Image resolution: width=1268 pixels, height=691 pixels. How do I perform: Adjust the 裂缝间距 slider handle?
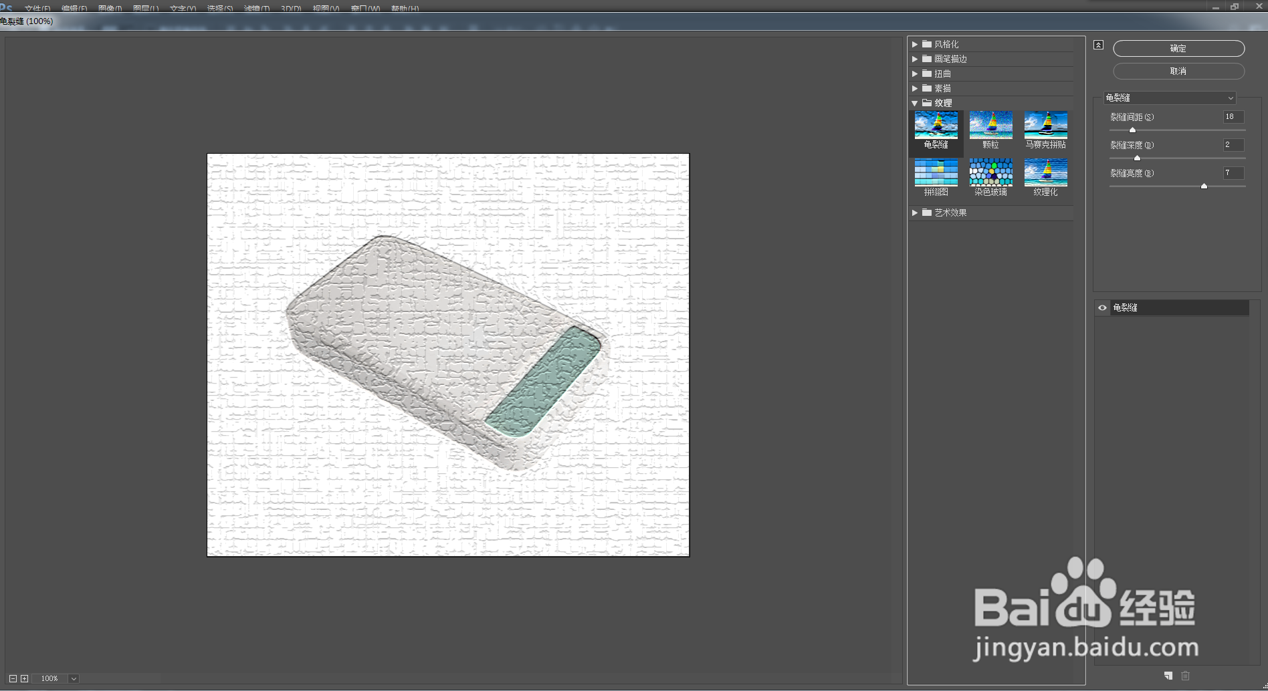pos(1132,130)
